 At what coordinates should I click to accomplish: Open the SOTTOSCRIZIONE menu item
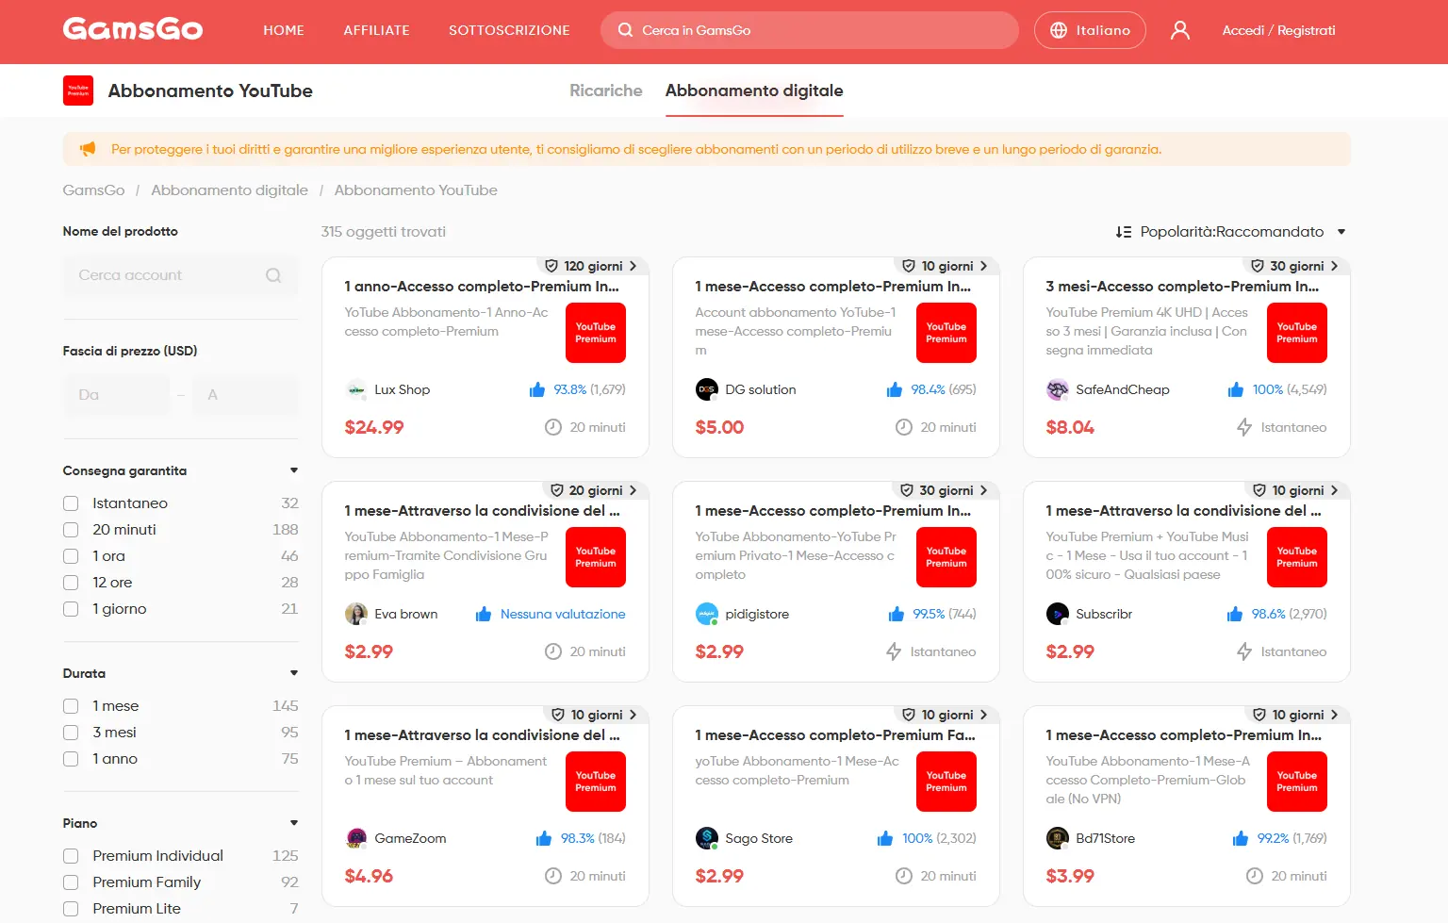509,30
